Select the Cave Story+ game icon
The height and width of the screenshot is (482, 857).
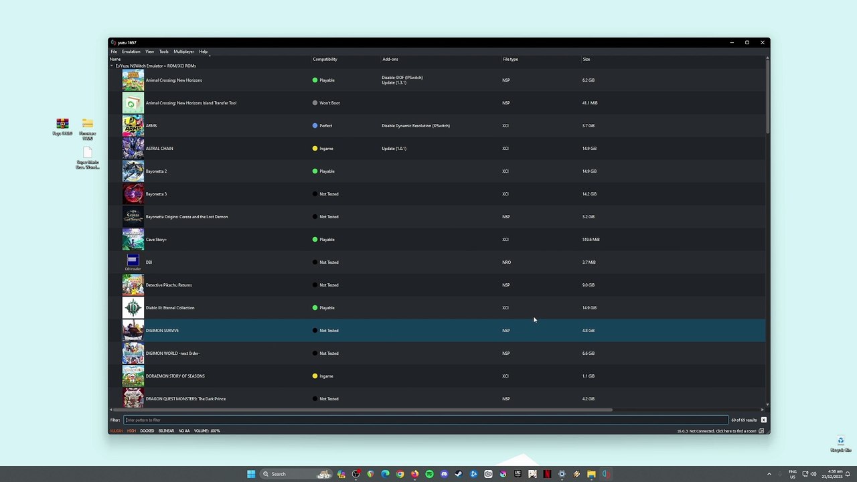click(133, 240)
